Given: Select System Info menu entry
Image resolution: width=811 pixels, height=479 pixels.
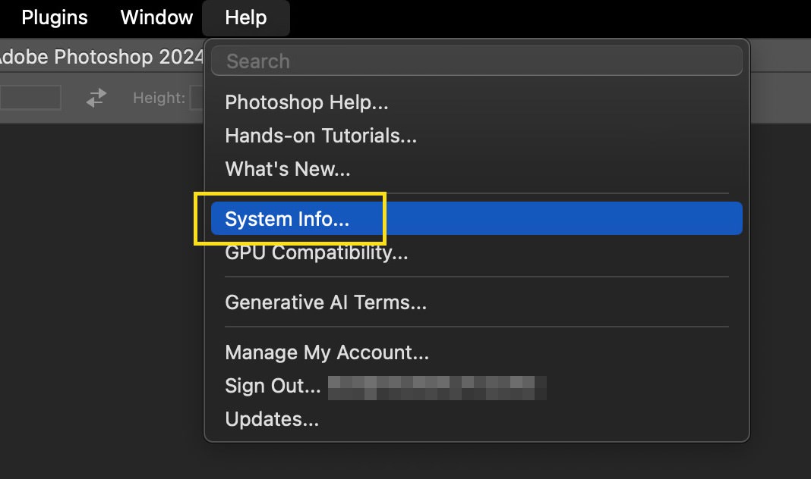Looking at the screenshot, I should point(288,219).
